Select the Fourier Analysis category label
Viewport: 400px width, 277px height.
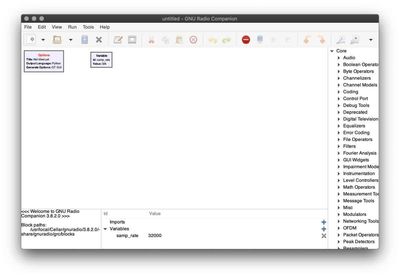pos(360,153)
